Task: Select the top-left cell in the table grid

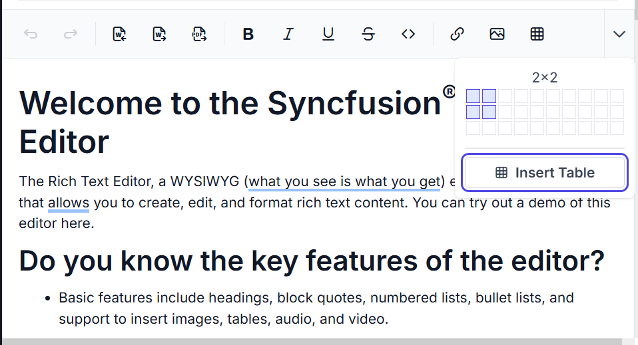Action: pyautogui.click(x=473, y=96)
